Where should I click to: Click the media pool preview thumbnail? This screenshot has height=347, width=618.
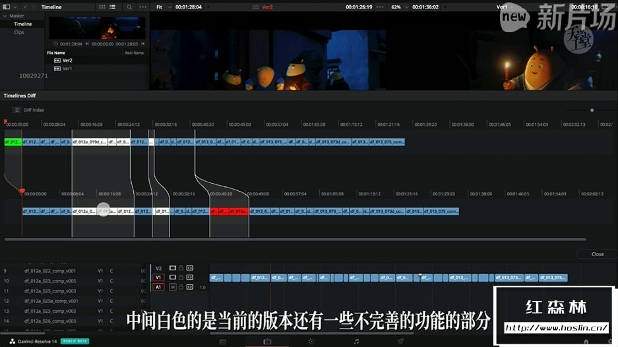click(97, 28)
